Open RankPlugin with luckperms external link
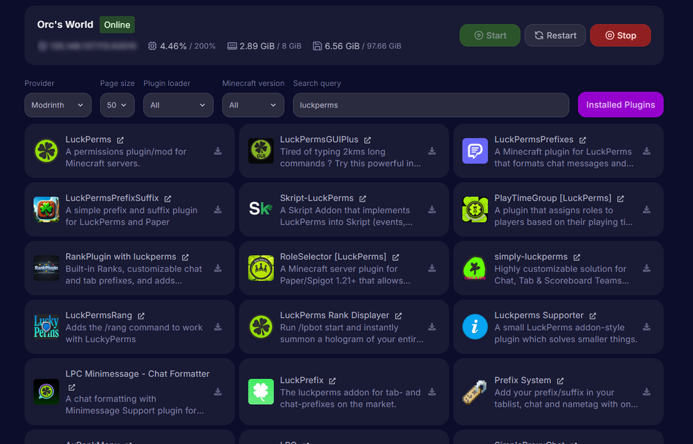This screenshot has width=693, height=444. 185,257
